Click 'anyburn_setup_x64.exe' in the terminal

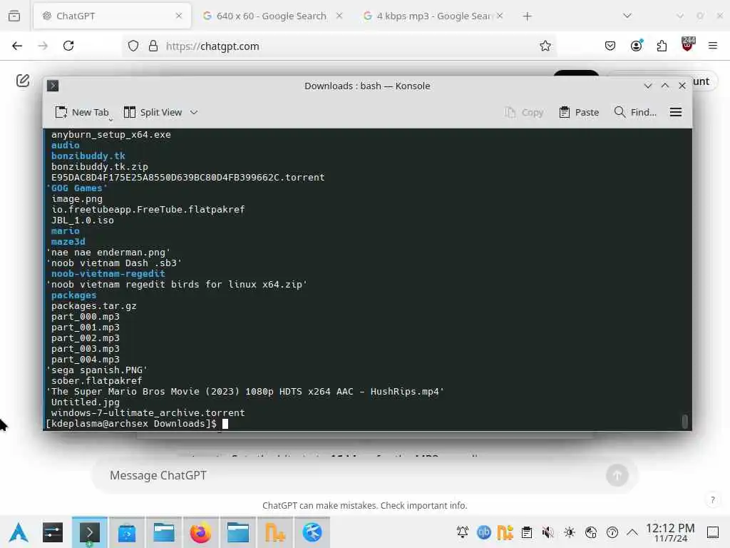(110, 135)
